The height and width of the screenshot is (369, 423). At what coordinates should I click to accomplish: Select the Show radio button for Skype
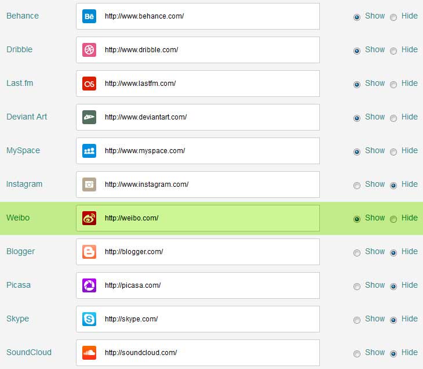(x=356, y=320)
